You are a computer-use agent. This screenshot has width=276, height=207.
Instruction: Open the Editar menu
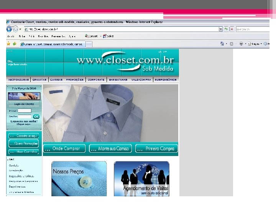22,36
